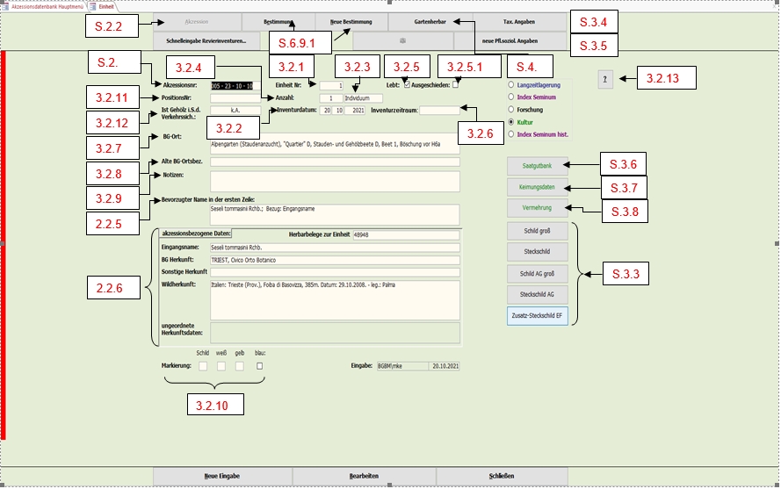The image size is (781, 489).
Task: Click the question mark help button
Action: 604,79
